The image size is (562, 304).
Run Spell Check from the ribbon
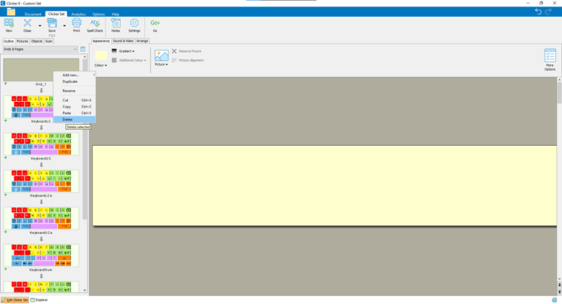[x=95, y=25]
